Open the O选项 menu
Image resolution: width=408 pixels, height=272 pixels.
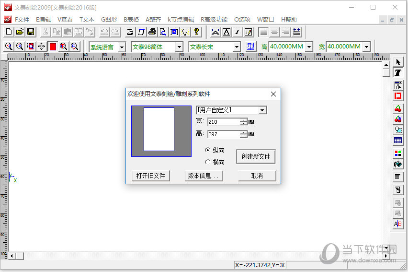pos(242,20)
